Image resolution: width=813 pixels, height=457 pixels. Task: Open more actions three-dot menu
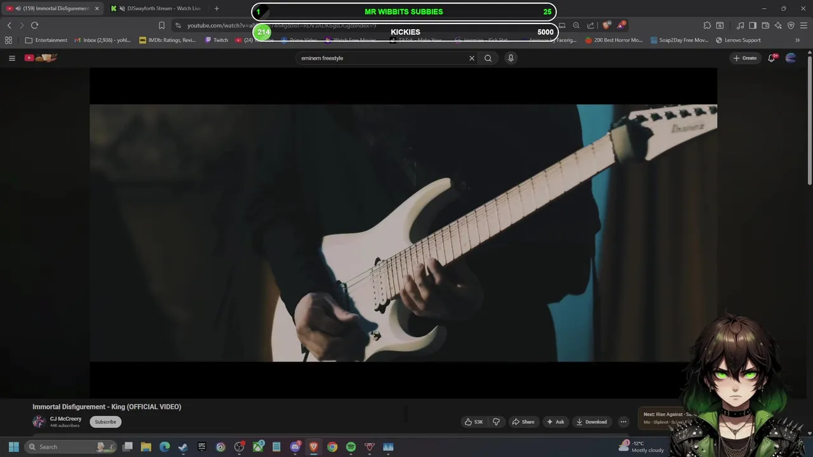tap(623, 421)
